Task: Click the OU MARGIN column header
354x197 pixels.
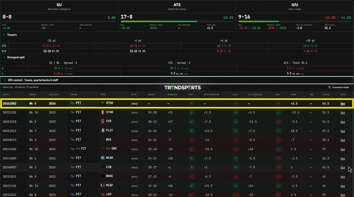Action: click(255, 94)
